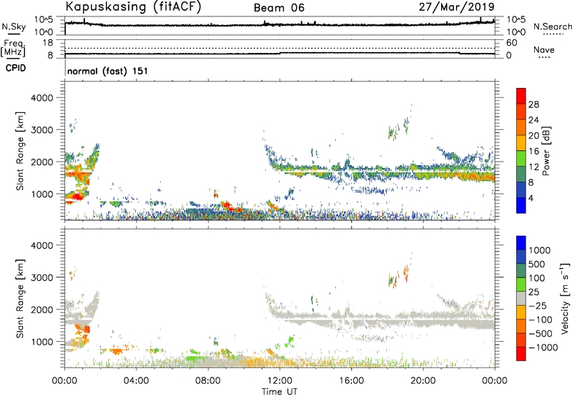Click the N.Sky label
The image size is (572, 396).
pos(14,26)
